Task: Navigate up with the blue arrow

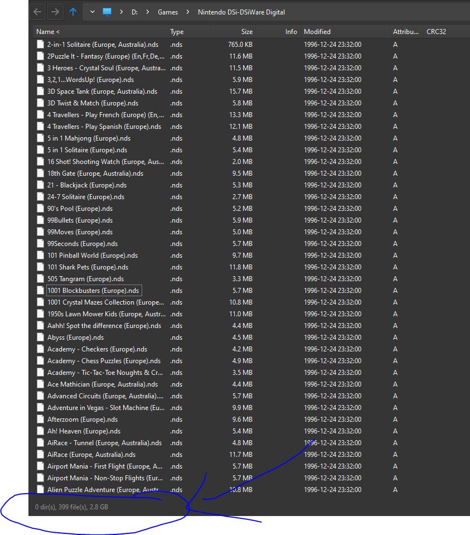Action: coord(73,12)
